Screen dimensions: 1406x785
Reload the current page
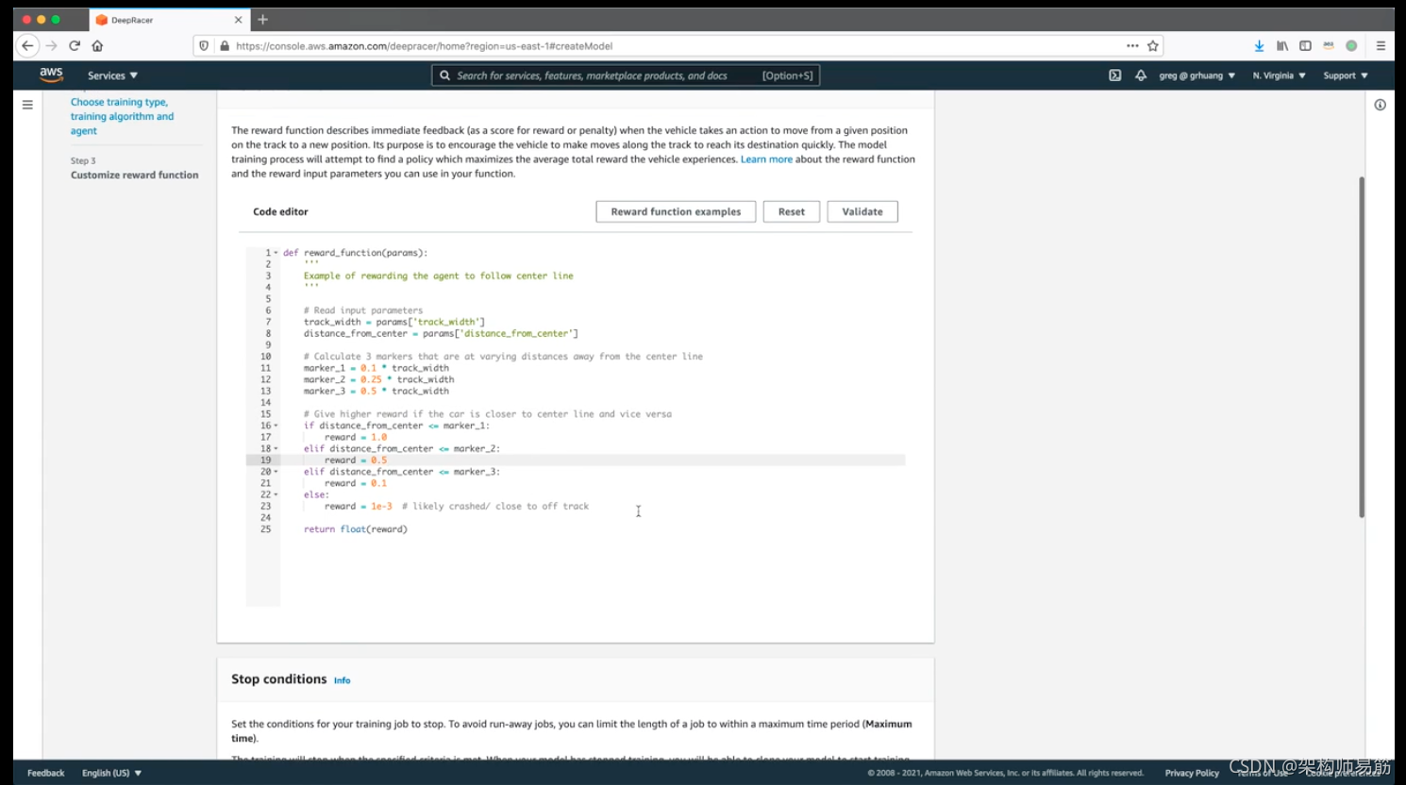click(x=75, y=45)
